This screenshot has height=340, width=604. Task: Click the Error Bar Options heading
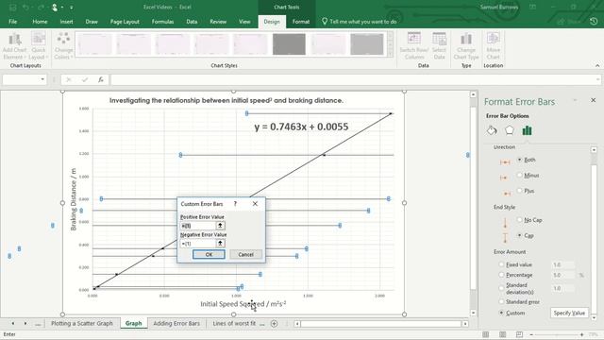(x=508, y=116)
